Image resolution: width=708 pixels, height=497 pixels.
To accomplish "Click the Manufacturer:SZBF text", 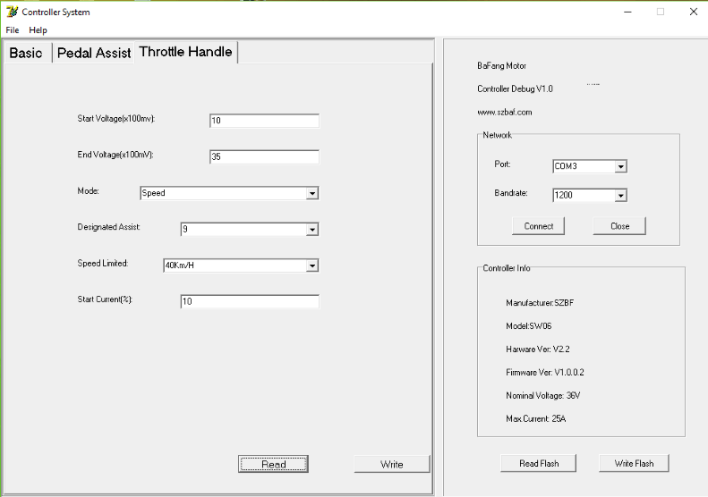I will point(540,303).
